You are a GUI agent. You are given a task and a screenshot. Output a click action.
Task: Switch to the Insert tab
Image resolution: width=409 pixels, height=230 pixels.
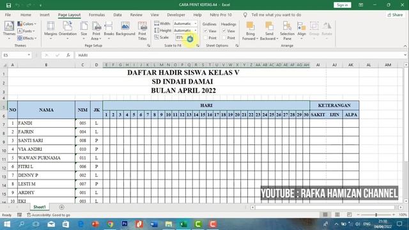coord(45,15)
